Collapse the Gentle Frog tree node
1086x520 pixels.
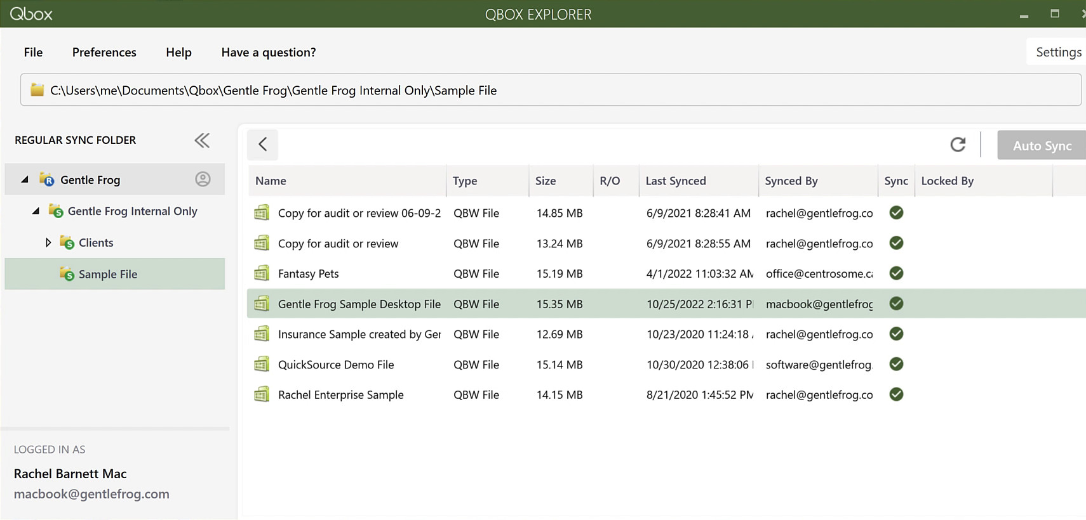[25, 179]
